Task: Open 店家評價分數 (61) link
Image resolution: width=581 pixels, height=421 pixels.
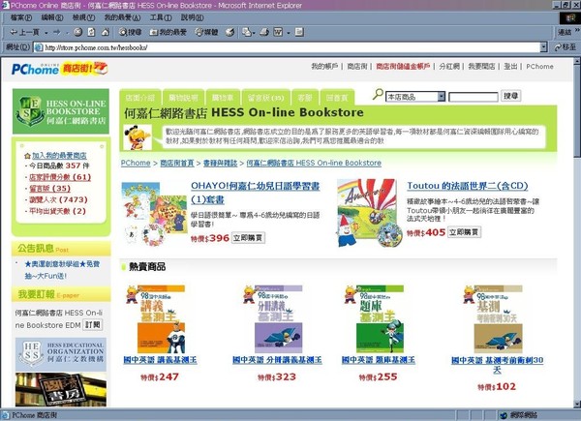Action: [x=60, y=177]
